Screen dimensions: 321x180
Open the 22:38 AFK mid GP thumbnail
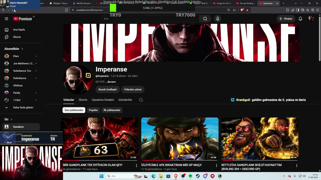pyautogui.click(x=180, y=139)
